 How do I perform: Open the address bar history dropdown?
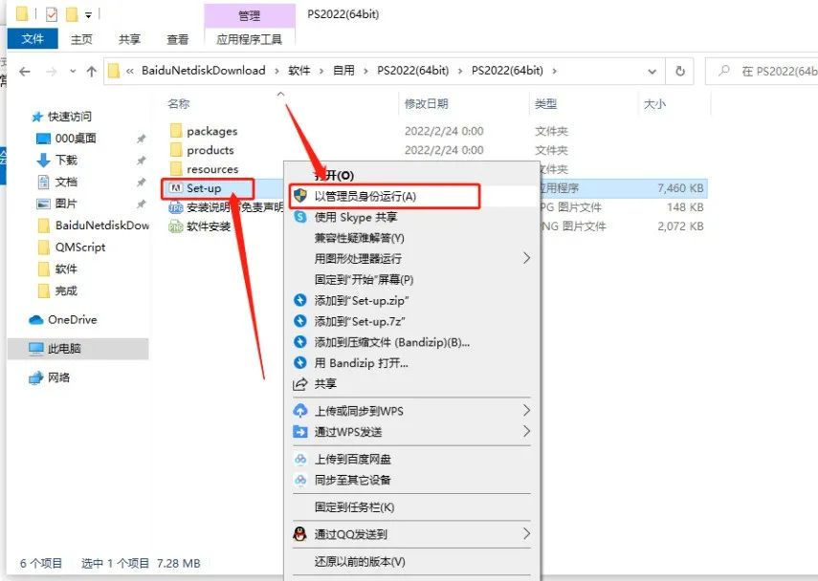[653, 71]
